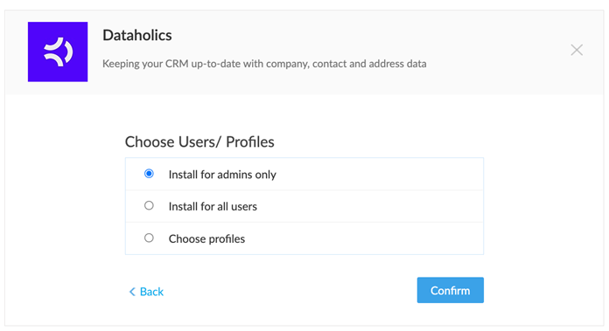This screenshot has height=331, width=609.
Task: Click the 'Install for admins only' label
Action: (x=222, y=175)
